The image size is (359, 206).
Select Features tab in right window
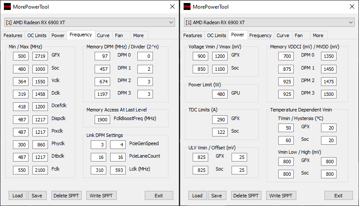[193, 35]
